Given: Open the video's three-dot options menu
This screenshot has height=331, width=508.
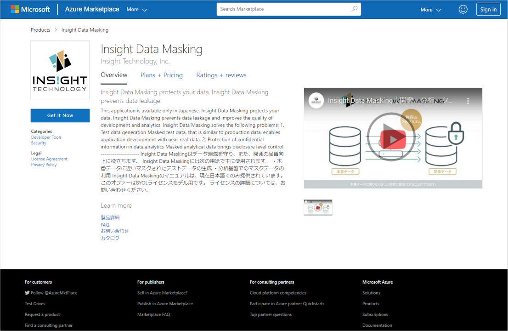Looking at the screenshot, I should (468, 101).
